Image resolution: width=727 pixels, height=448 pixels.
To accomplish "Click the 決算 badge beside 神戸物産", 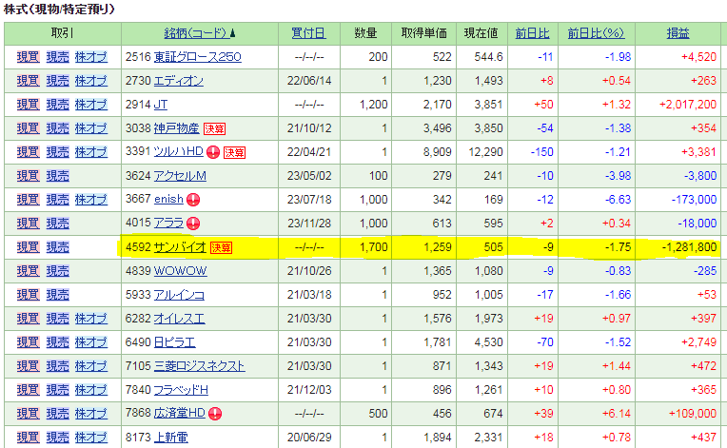I will click(214, 128).
